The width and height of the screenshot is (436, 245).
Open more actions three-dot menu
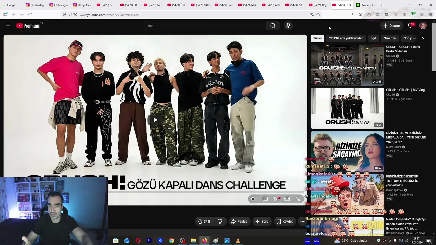tap(302, 222)
